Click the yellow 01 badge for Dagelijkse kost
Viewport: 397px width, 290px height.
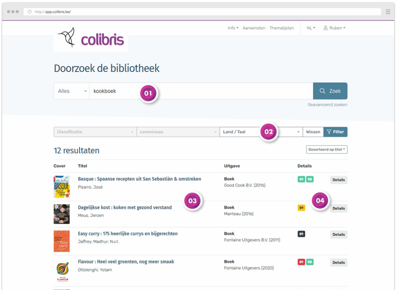pos(301,208)
